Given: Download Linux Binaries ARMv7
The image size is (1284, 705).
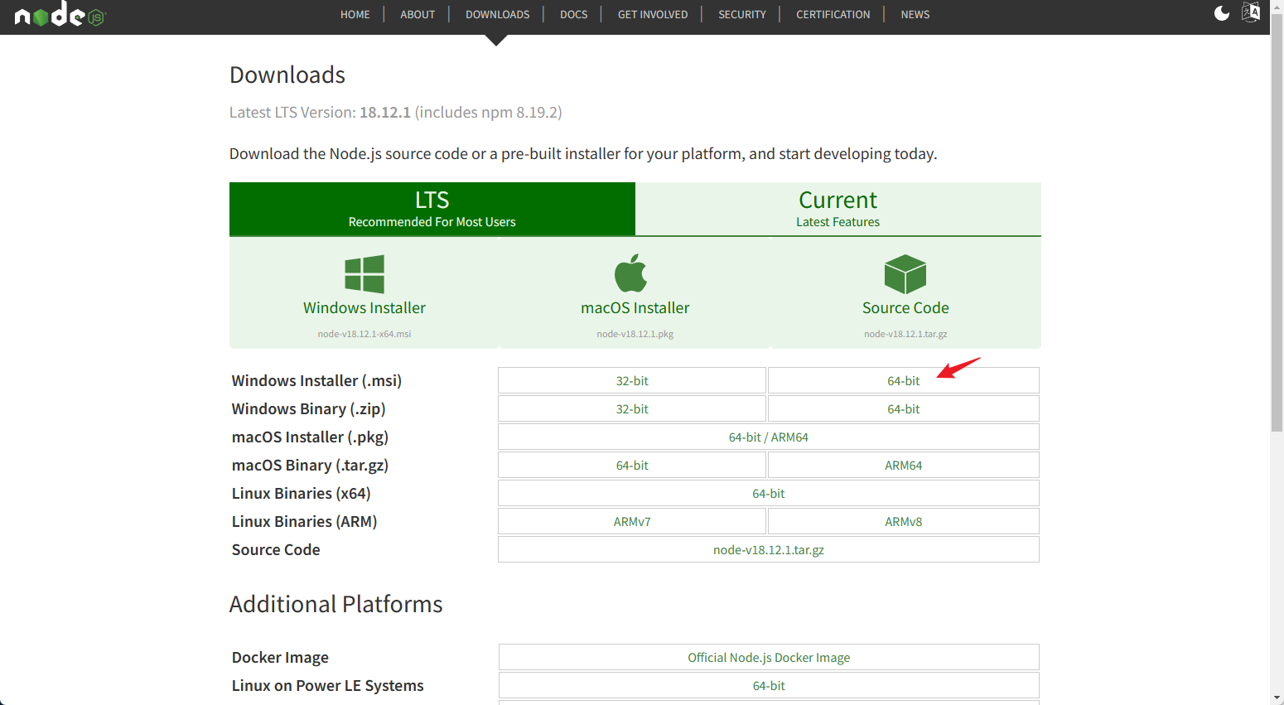Looking at the screenshot, I should pyautogui.click(x=632, y=522).
